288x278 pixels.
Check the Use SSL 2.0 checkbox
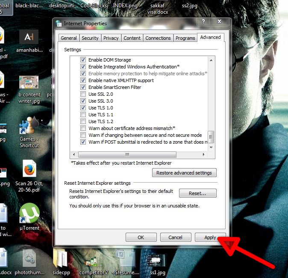(x=83, y=94)
